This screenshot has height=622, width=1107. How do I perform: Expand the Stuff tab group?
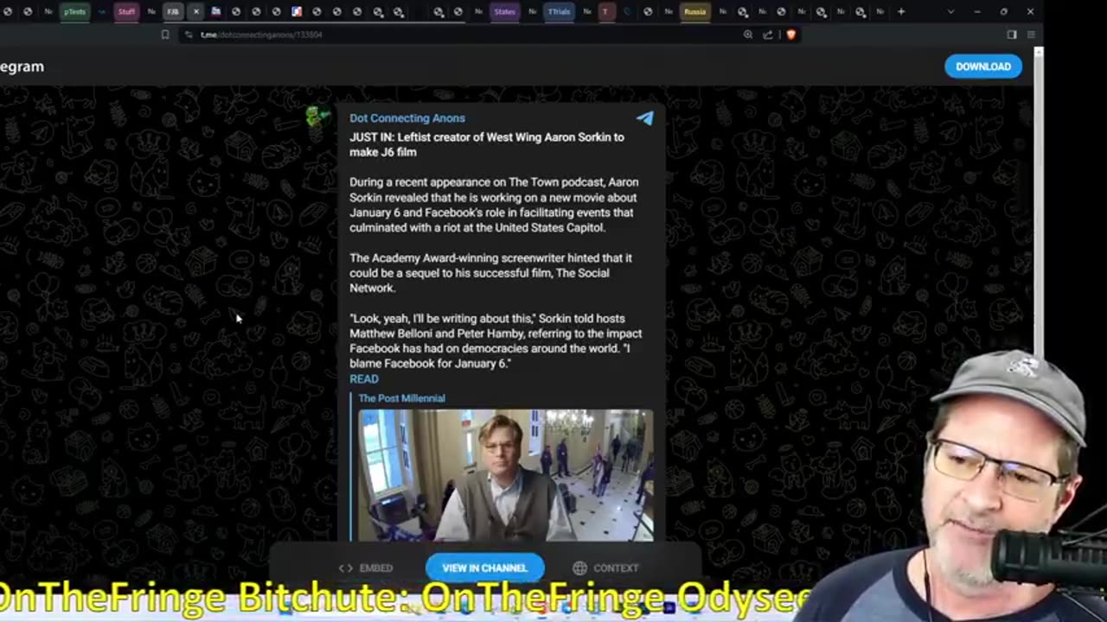click(126, 12)
